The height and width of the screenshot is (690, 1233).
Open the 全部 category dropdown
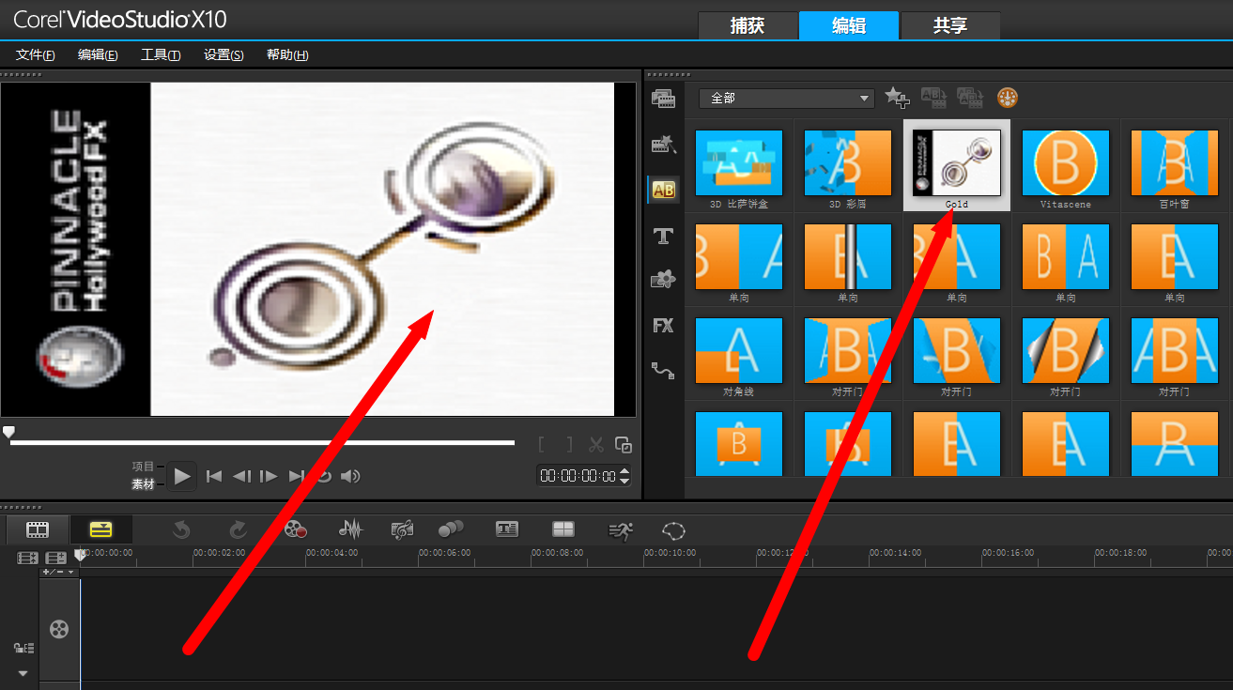pyautogui.click(x=786, y=98)
